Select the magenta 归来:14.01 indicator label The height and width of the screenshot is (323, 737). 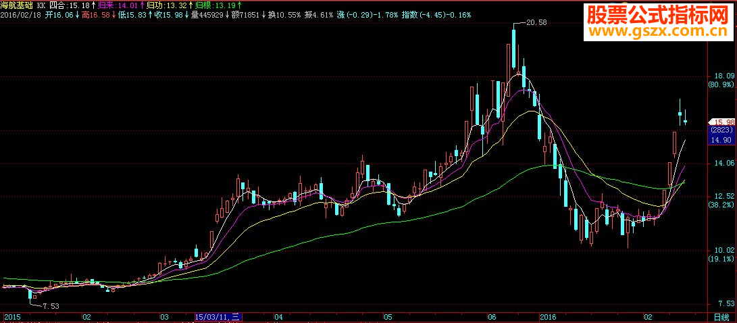[x=118, y=5]
